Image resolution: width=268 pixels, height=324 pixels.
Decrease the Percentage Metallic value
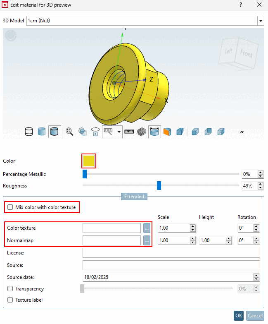(x=261, y=176)
